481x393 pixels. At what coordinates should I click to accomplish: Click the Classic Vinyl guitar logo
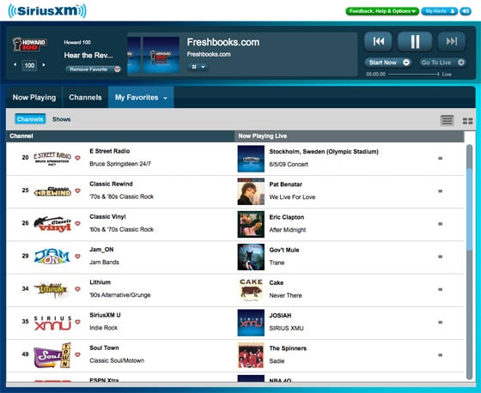(52, 224)
